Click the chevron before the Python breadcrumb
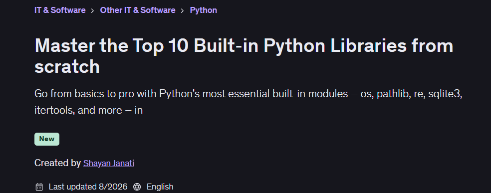491x193 pixels. tap(183, 10)
